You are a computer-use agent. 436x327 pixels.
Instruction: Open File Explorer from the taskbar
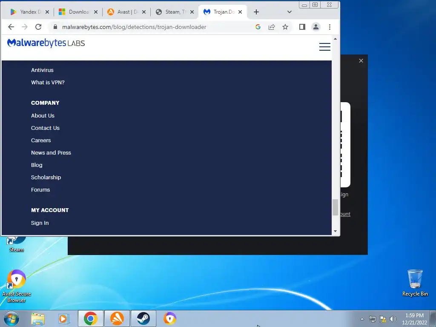(38, 318)
